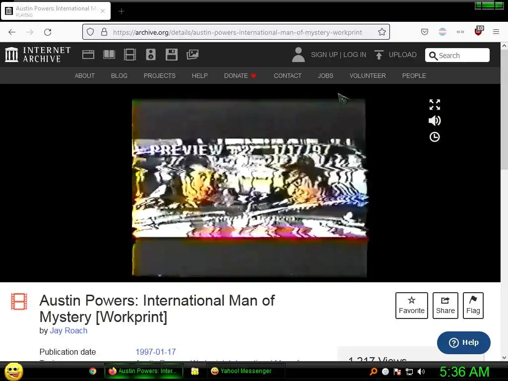Click the red film item-type icon

pos(19,301)
